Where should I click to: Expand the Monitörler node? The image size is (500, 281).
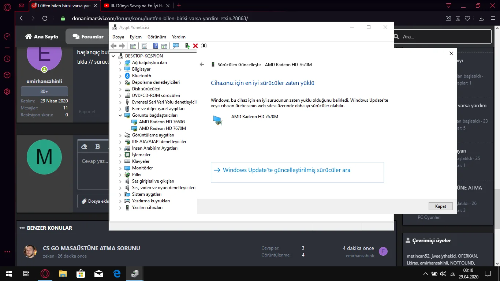(x=120, y=168)
